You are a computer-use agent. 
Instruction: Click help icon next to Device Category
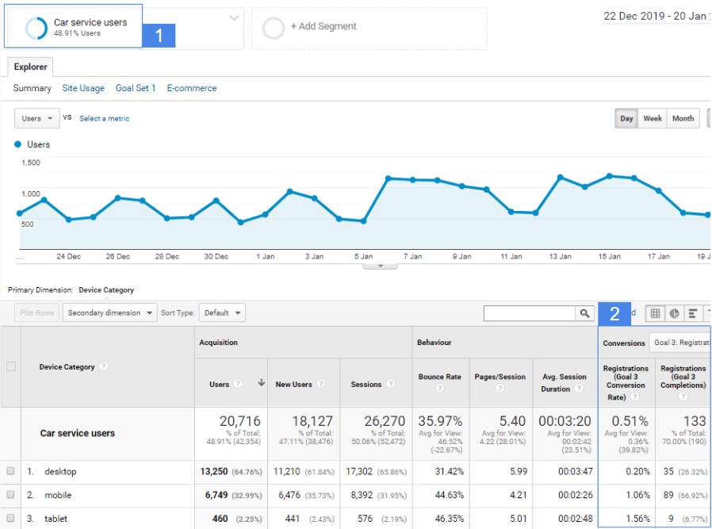(104, 366)
